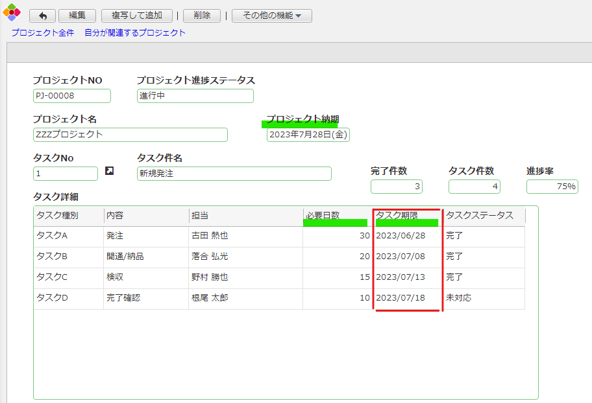Screen dimensions: 592x403
Task: Click the タスク件名 field 新規発注
Action: (234, 174)
